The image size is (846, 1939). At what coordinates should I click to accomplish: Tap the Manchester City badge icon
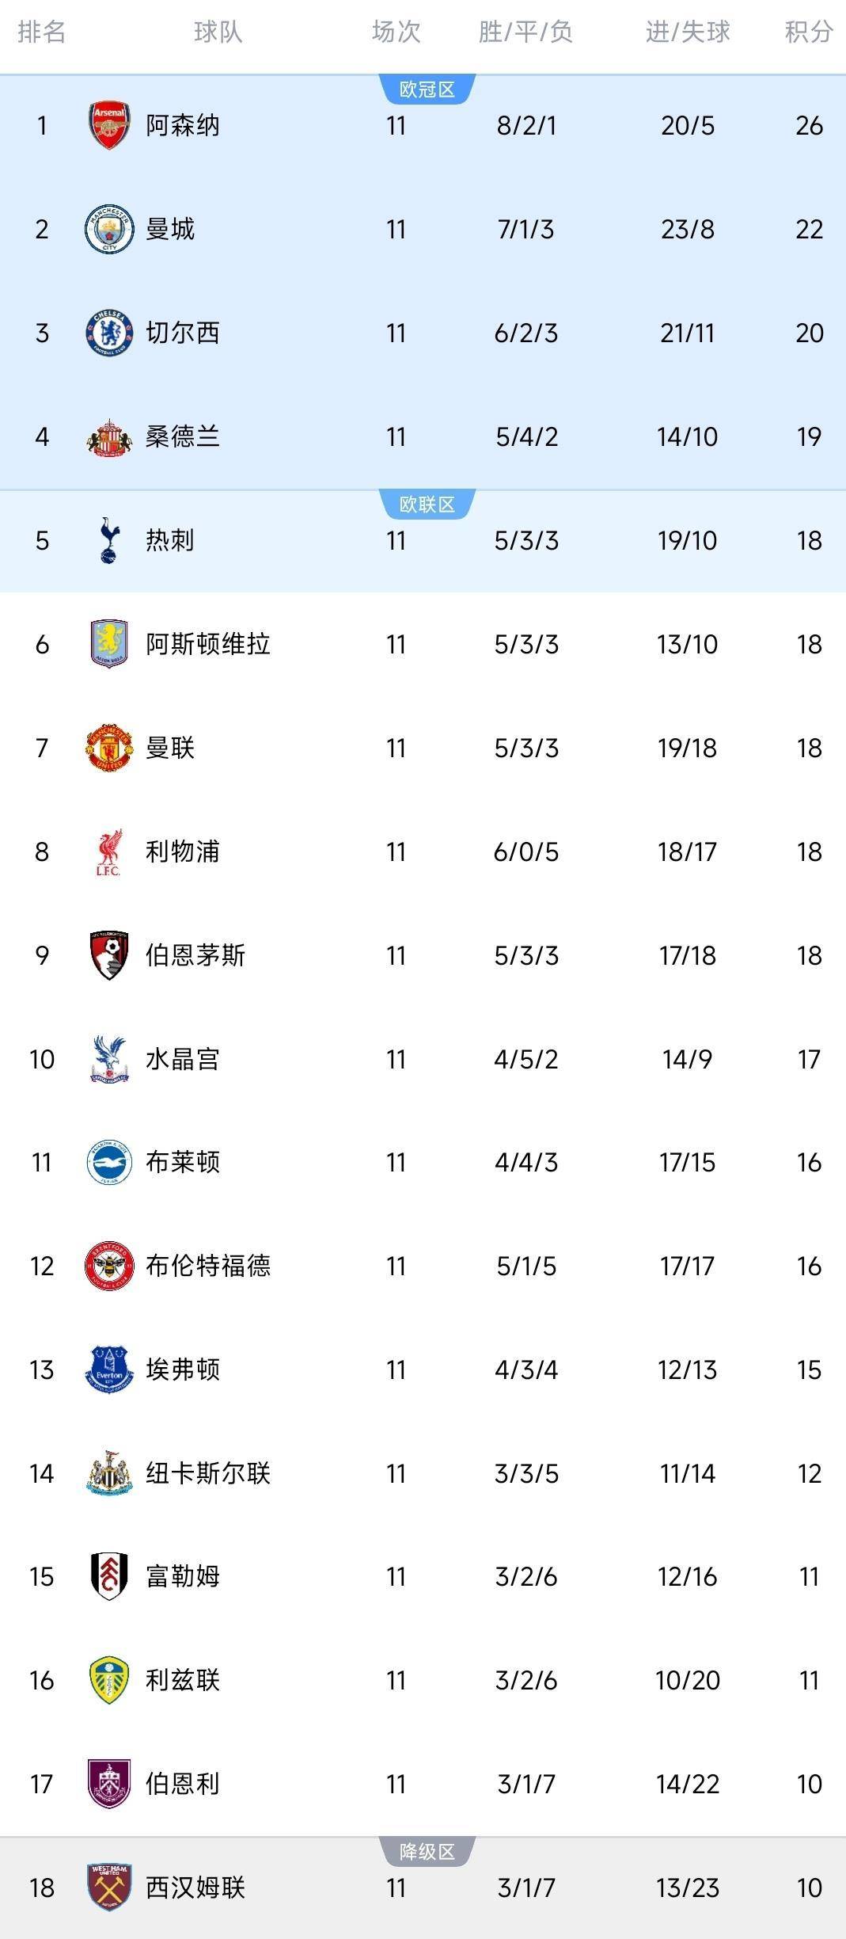pos(109,229)
